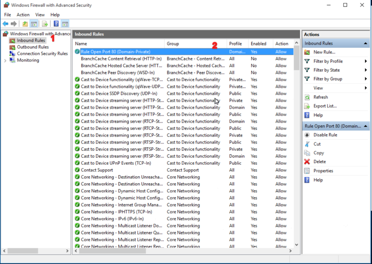Sort by the Name column header
Image resolution: width=372 pixels, height=264 pixels.
[119, 44]
